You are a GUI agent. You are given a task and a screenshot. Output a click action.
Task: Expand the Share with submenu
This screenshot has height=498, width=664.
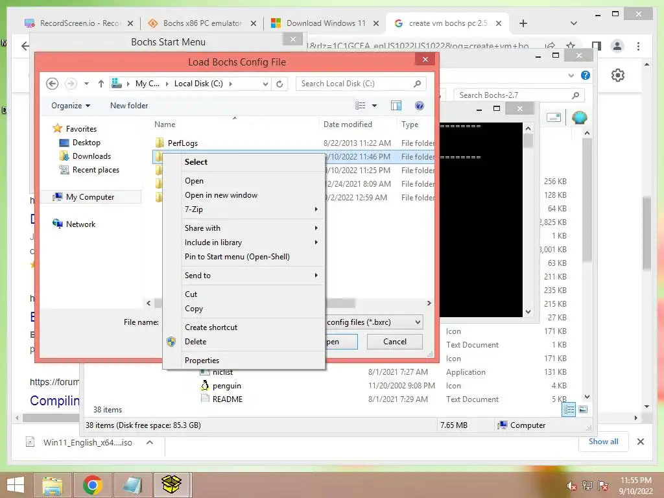coord(244,228)
